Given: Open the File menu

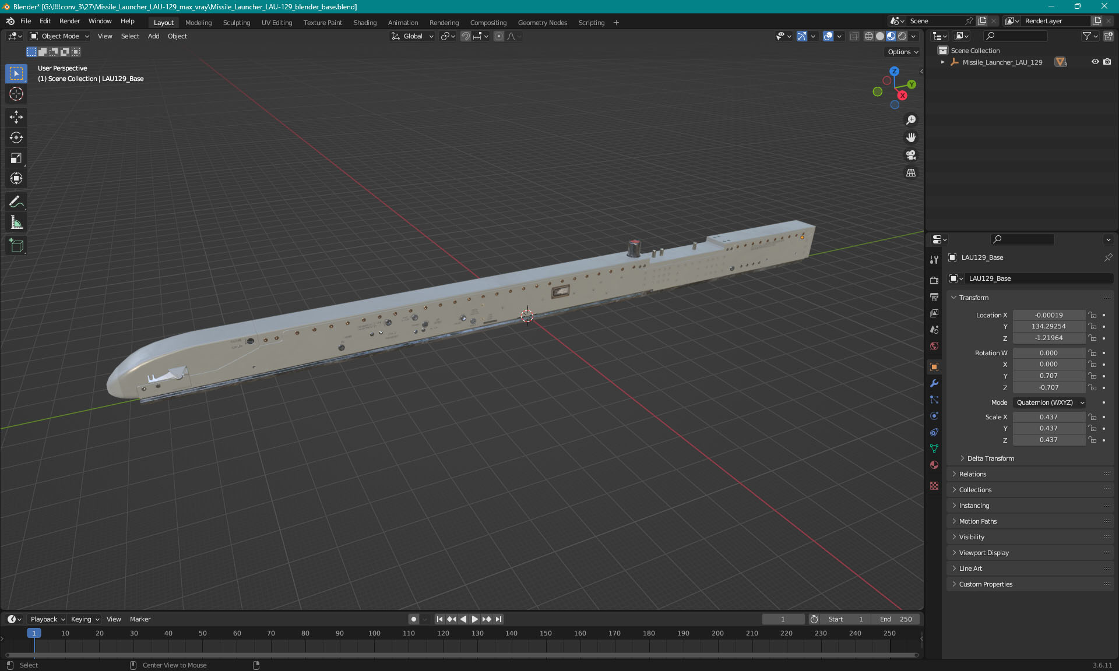Looking at the screenshot, I should point(26,21).
